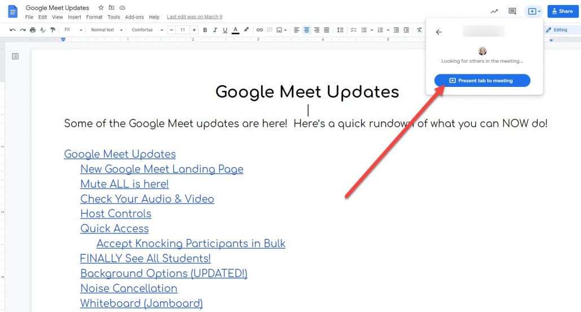Select the paint format tool

coord(52,30)
